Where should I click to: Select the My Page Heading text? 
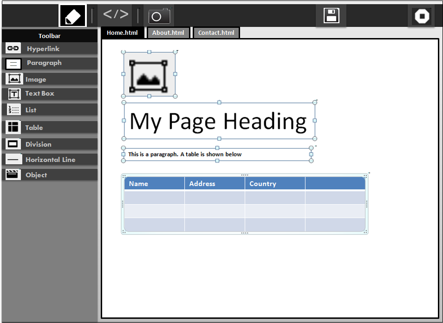[x=218, y=121]
